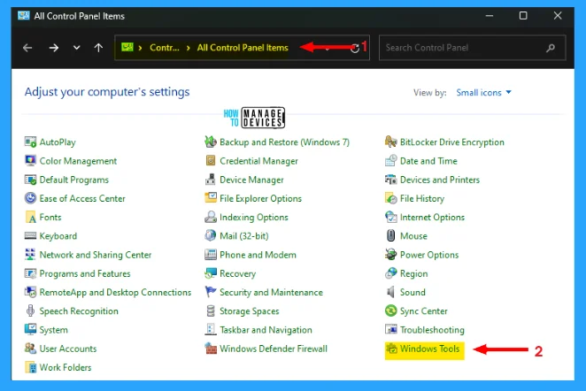The image size is (586, 391).
Task: Open the Recovery link
Action: [238, 273]
